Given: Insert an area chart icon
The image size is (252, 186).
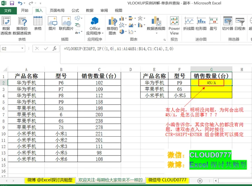Looking at the screenshot, I should (131, 25).
